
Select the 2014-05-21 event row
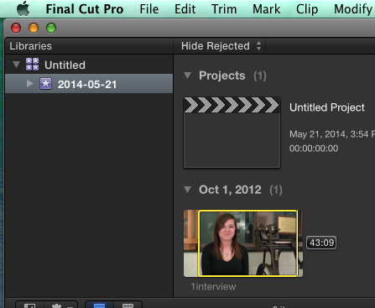[89, 84]
